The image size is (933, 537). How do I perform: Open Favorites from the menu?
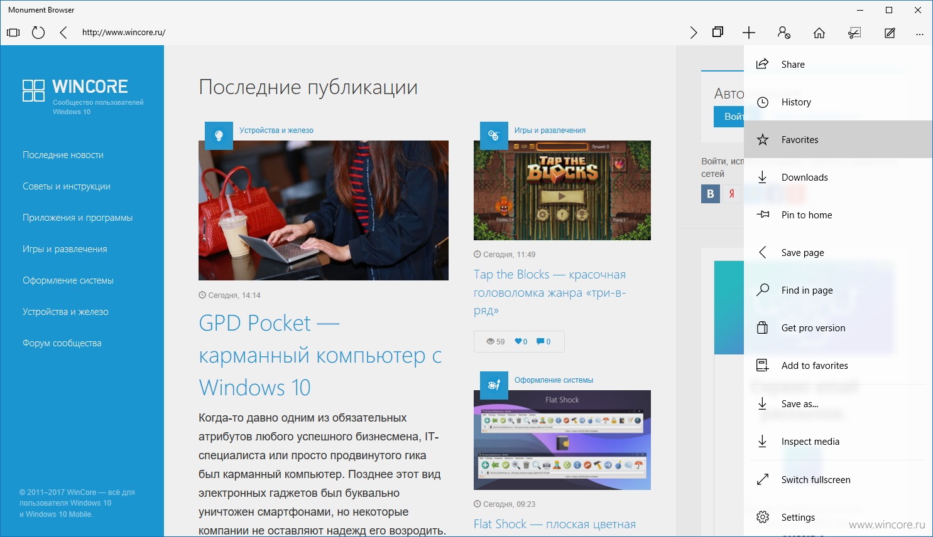tap(838, 139)
